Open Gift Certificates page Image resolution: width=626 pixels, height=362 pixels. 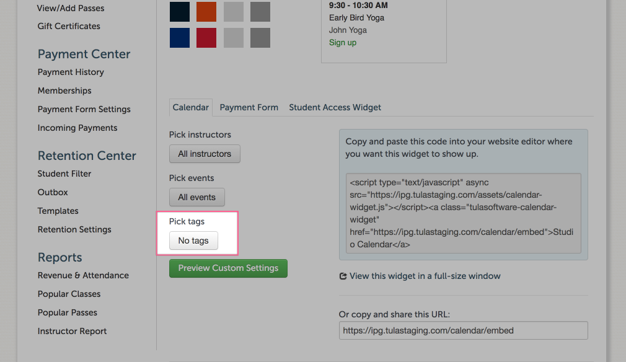pyautogui.click(x=69, y=26)
